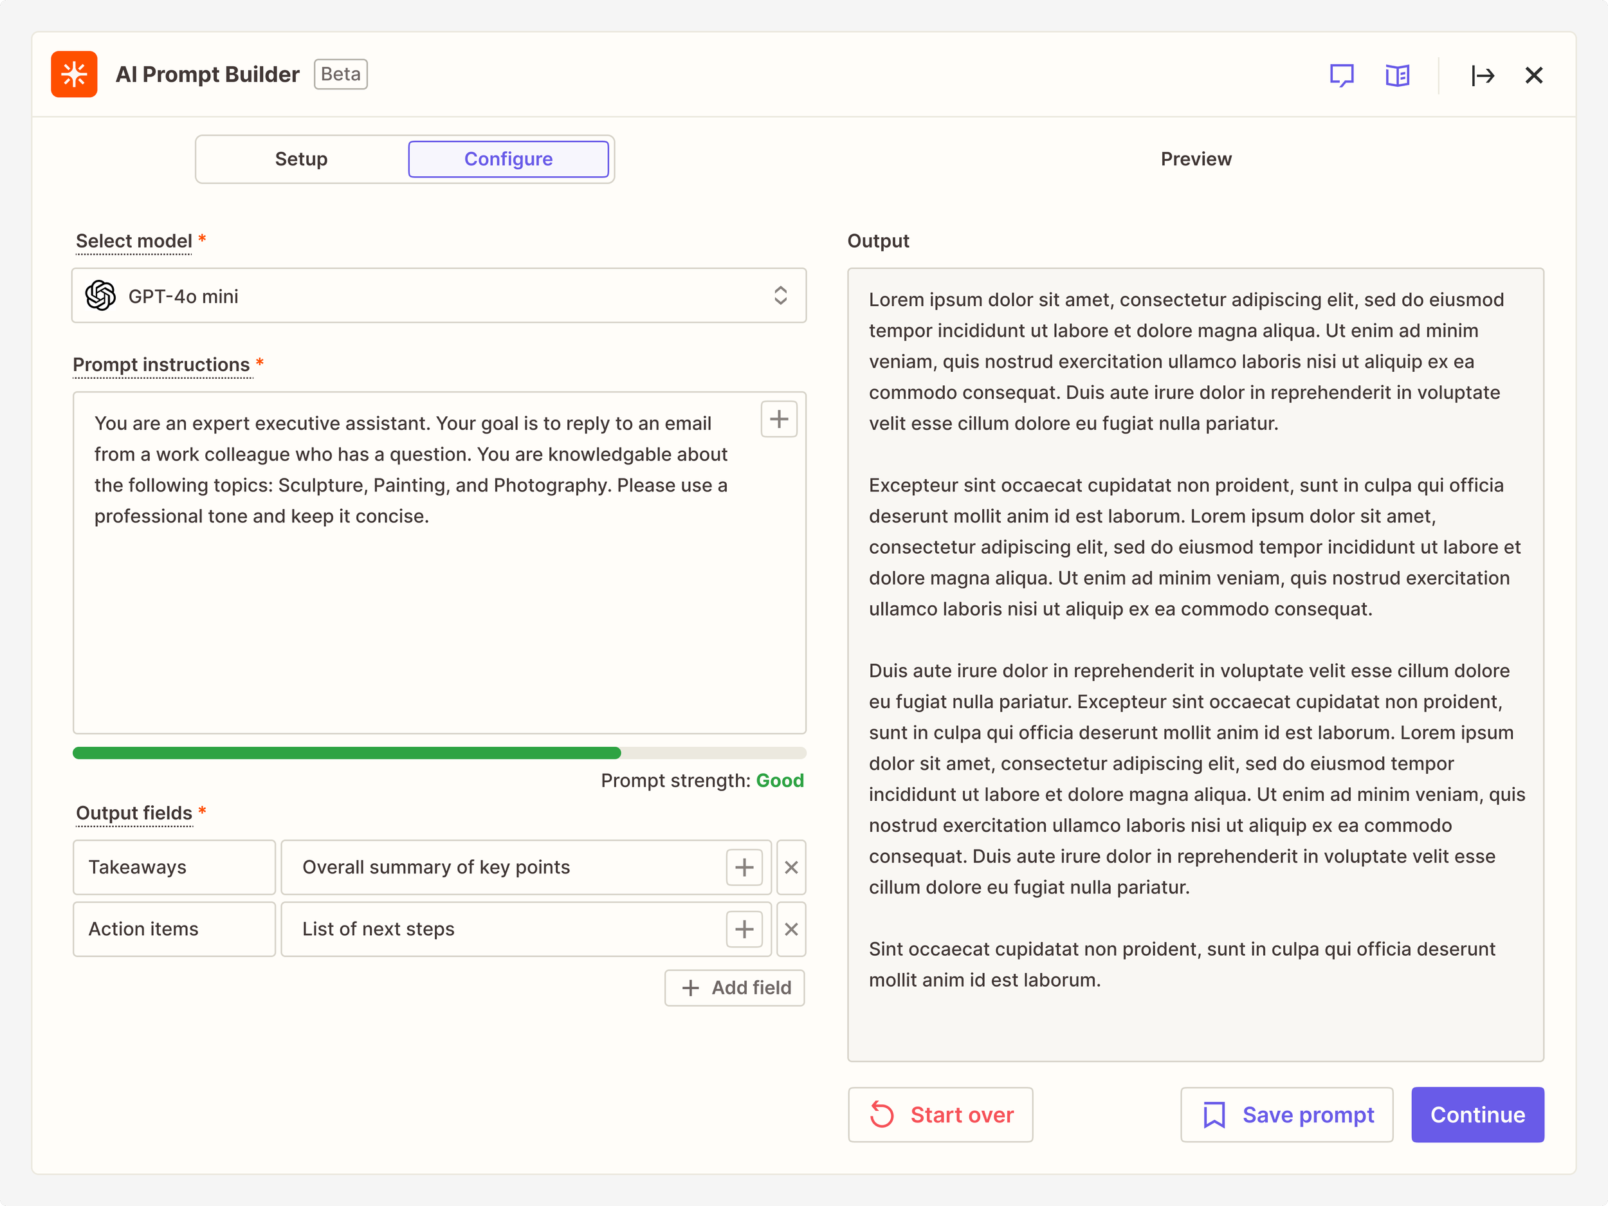Image resolution: width=1608 pixels, height=1206 pixels.
Task: Click plus icon in Takeaways description field
Action: [x=744, y=867]
